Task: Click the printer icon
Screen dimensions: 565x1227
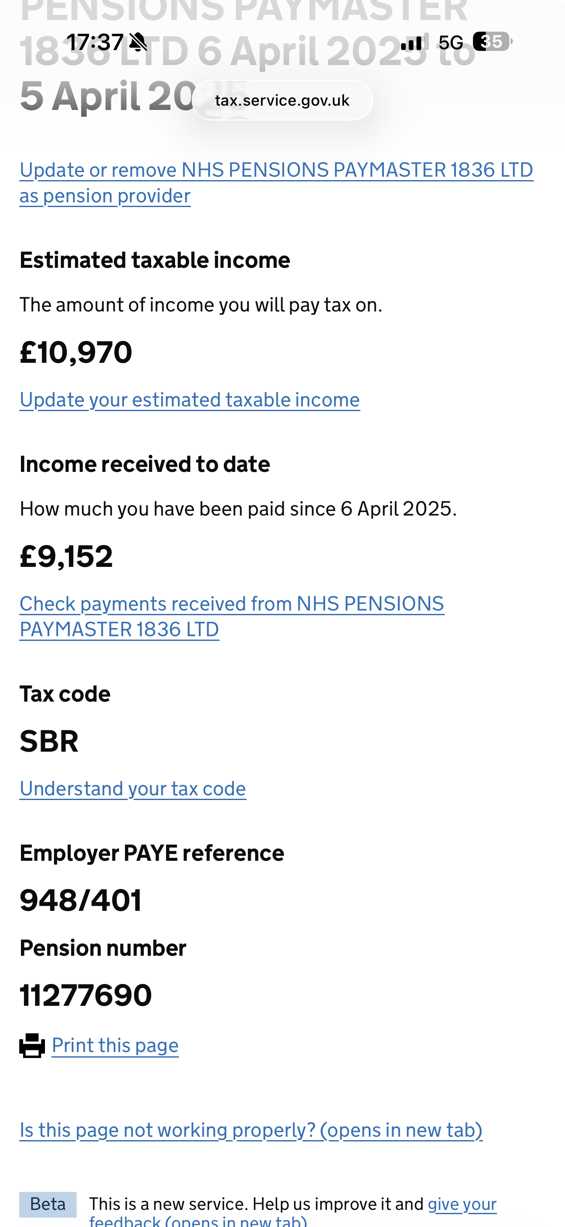Action: pyautogui.click(x=32, y=1046)
